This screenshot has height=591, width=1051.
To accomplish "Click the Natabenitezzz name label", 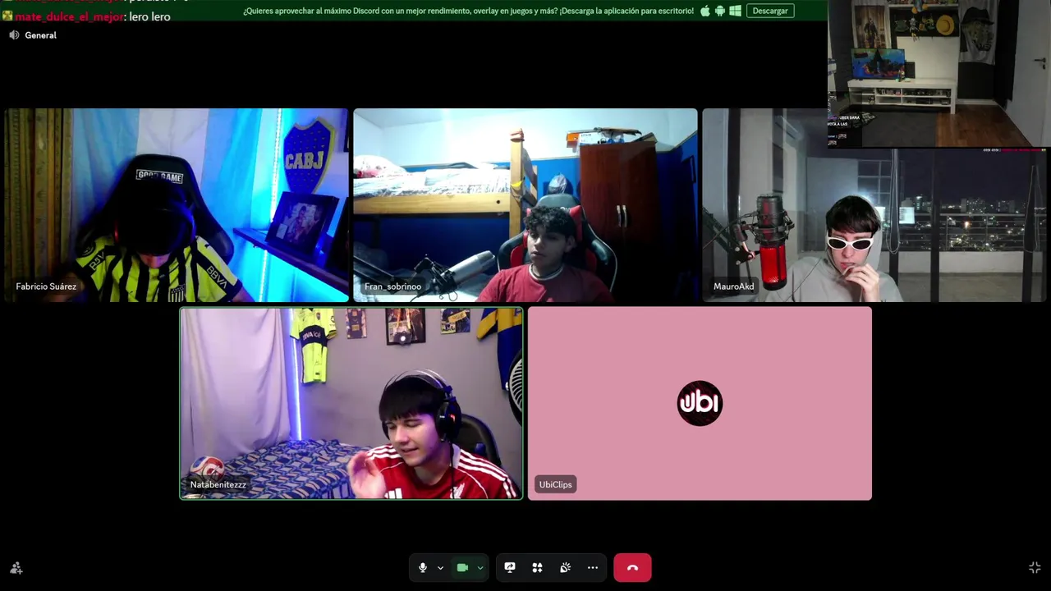I will point(218,484).
